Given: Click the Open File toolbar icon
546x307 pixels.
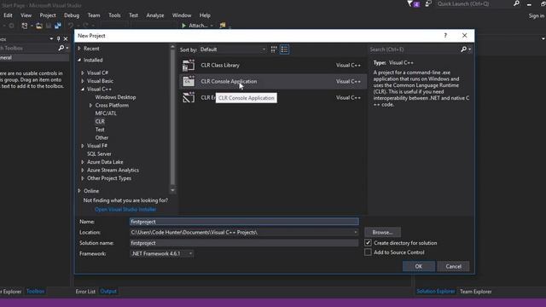Looking at the screenshot, I should click(x=39, y=26).
